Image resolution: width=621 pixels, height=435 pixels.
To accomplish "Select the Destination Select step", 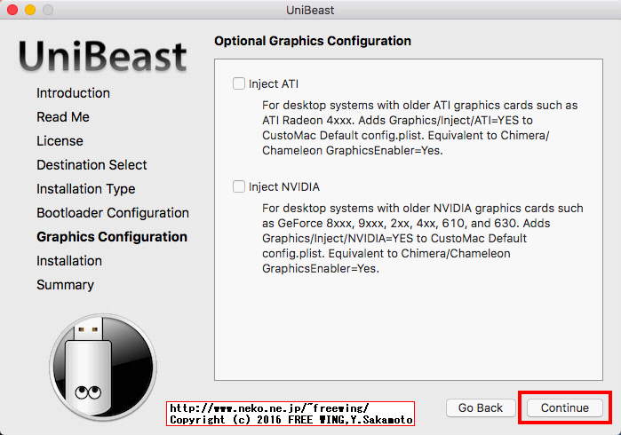I will click(x=92, y=165).
